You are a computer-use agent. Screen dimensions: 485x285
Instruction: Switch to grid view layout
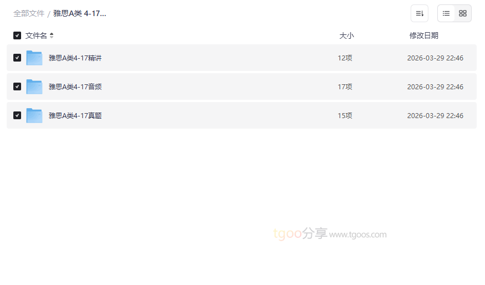(x=463, y=13)
